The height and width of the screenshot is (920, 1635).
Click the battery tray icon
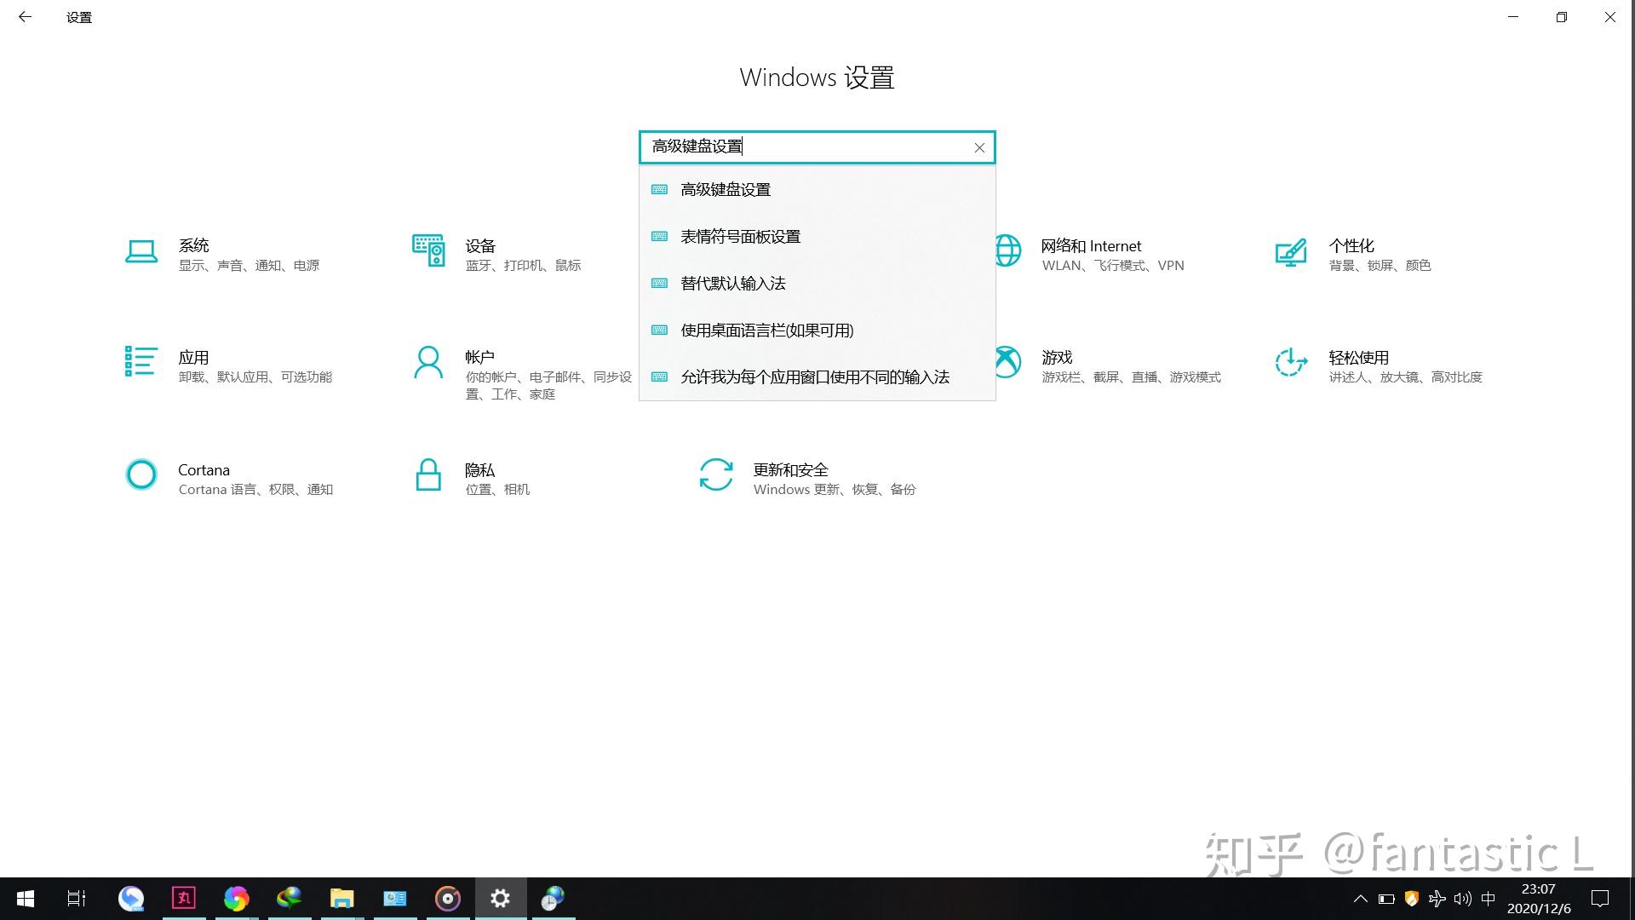pos(1385,899)
